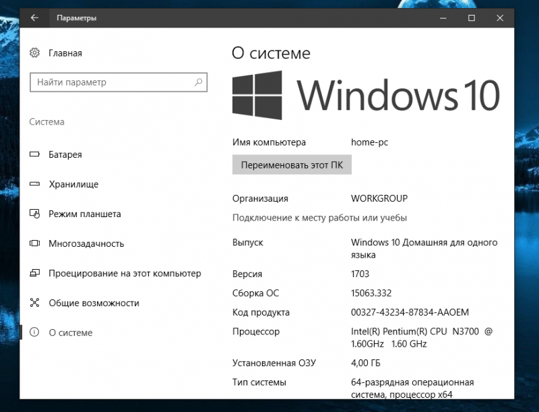Focus the Найти параметр search field
The width and height of the screenshot is (539, 412).
point(119,82)
